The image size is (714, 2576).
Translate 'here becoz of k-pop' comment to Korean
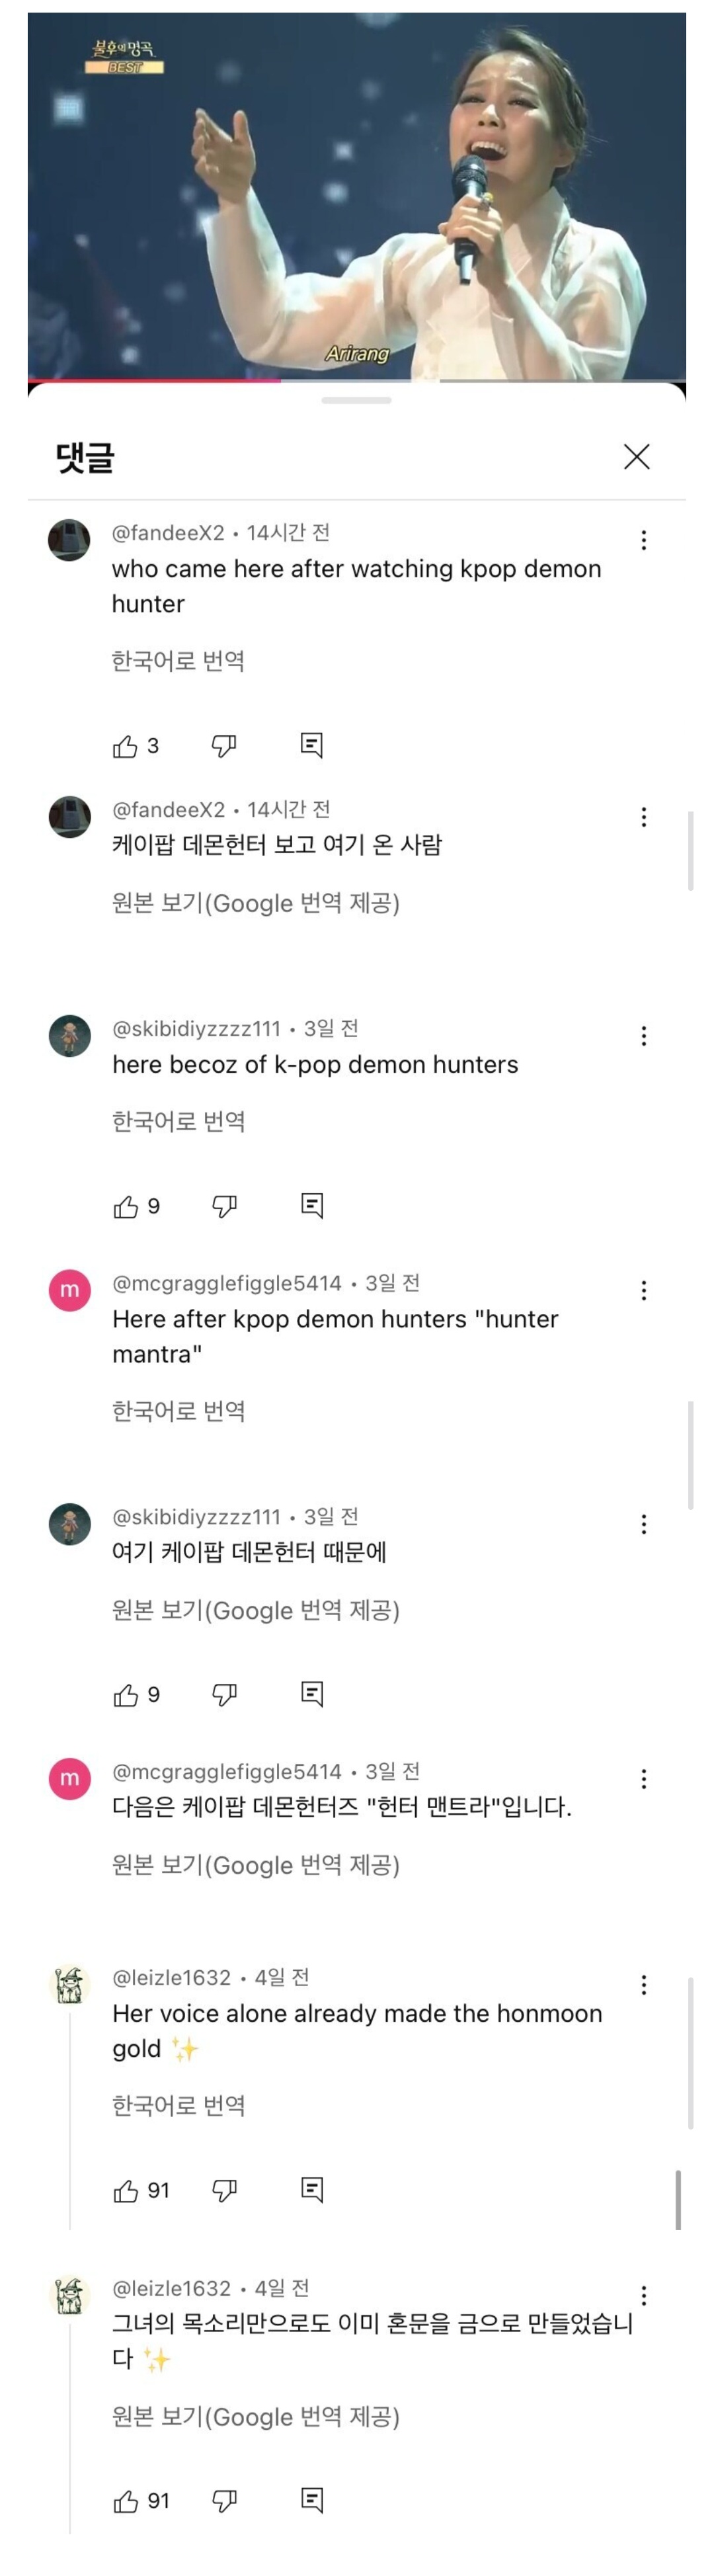coord(178,1121)
